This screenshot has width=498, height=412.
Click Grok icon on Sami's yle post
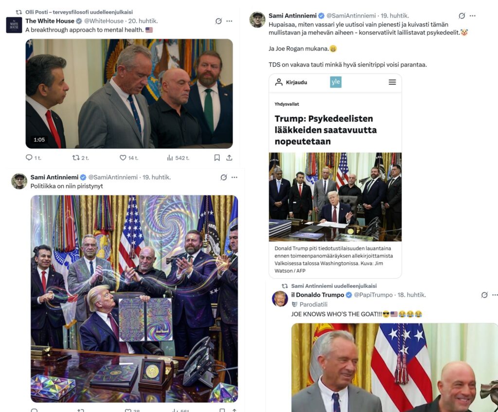point(462,16)
